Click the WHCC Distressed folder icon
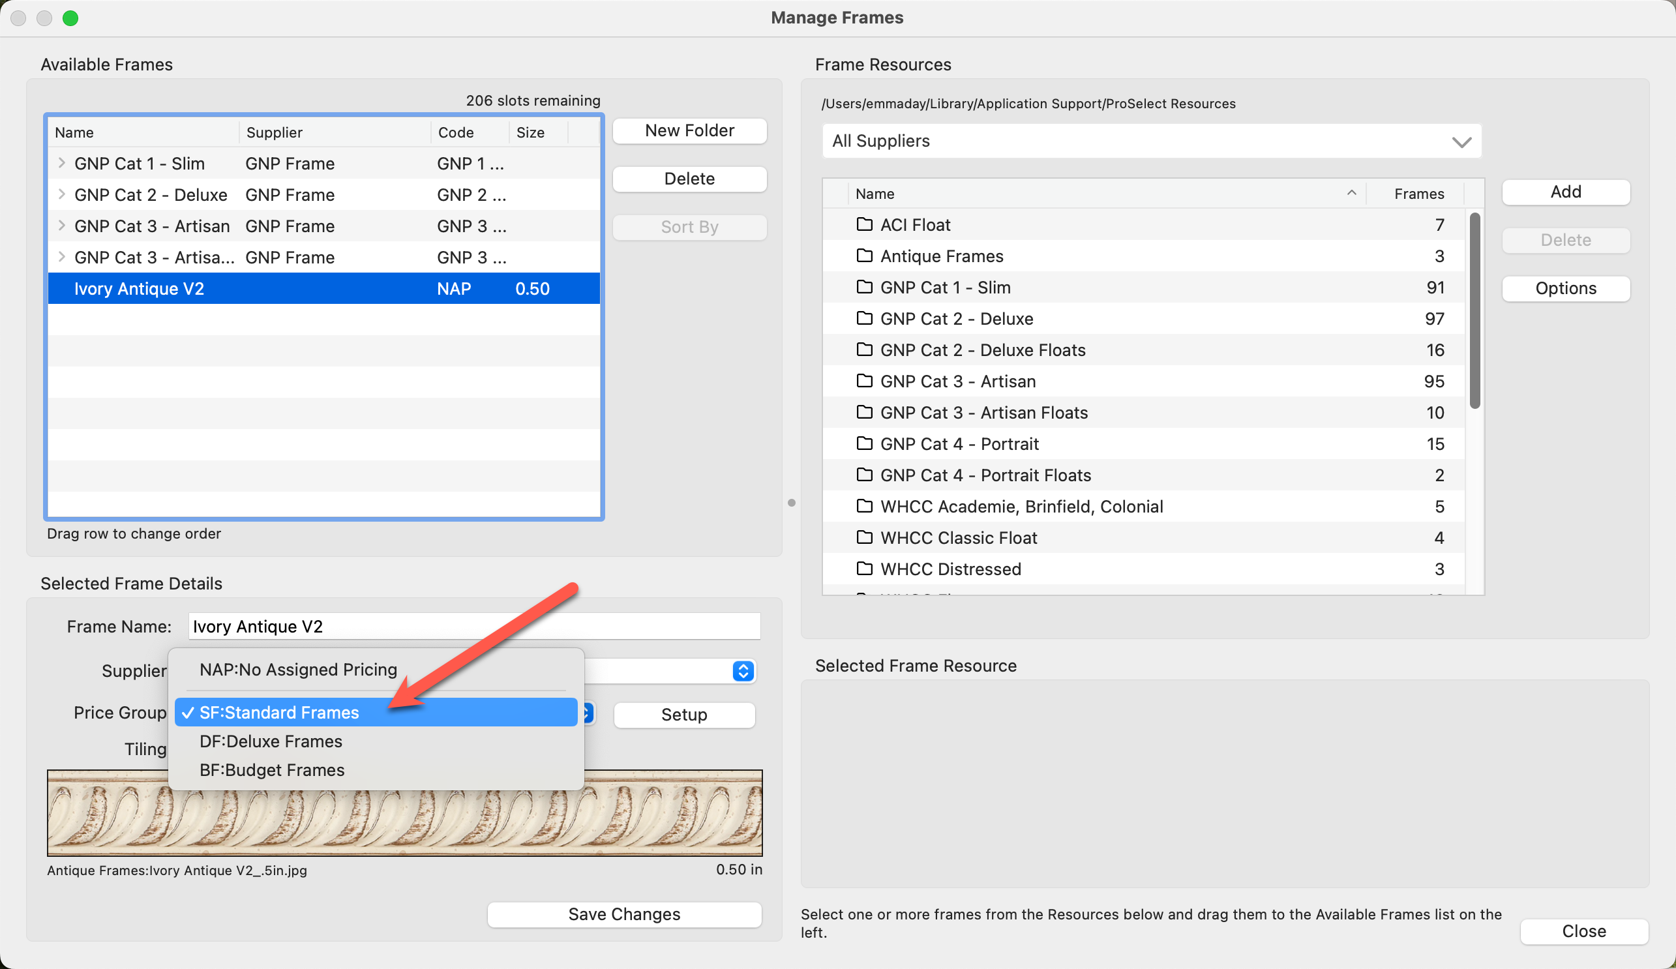 click(864, 569)
